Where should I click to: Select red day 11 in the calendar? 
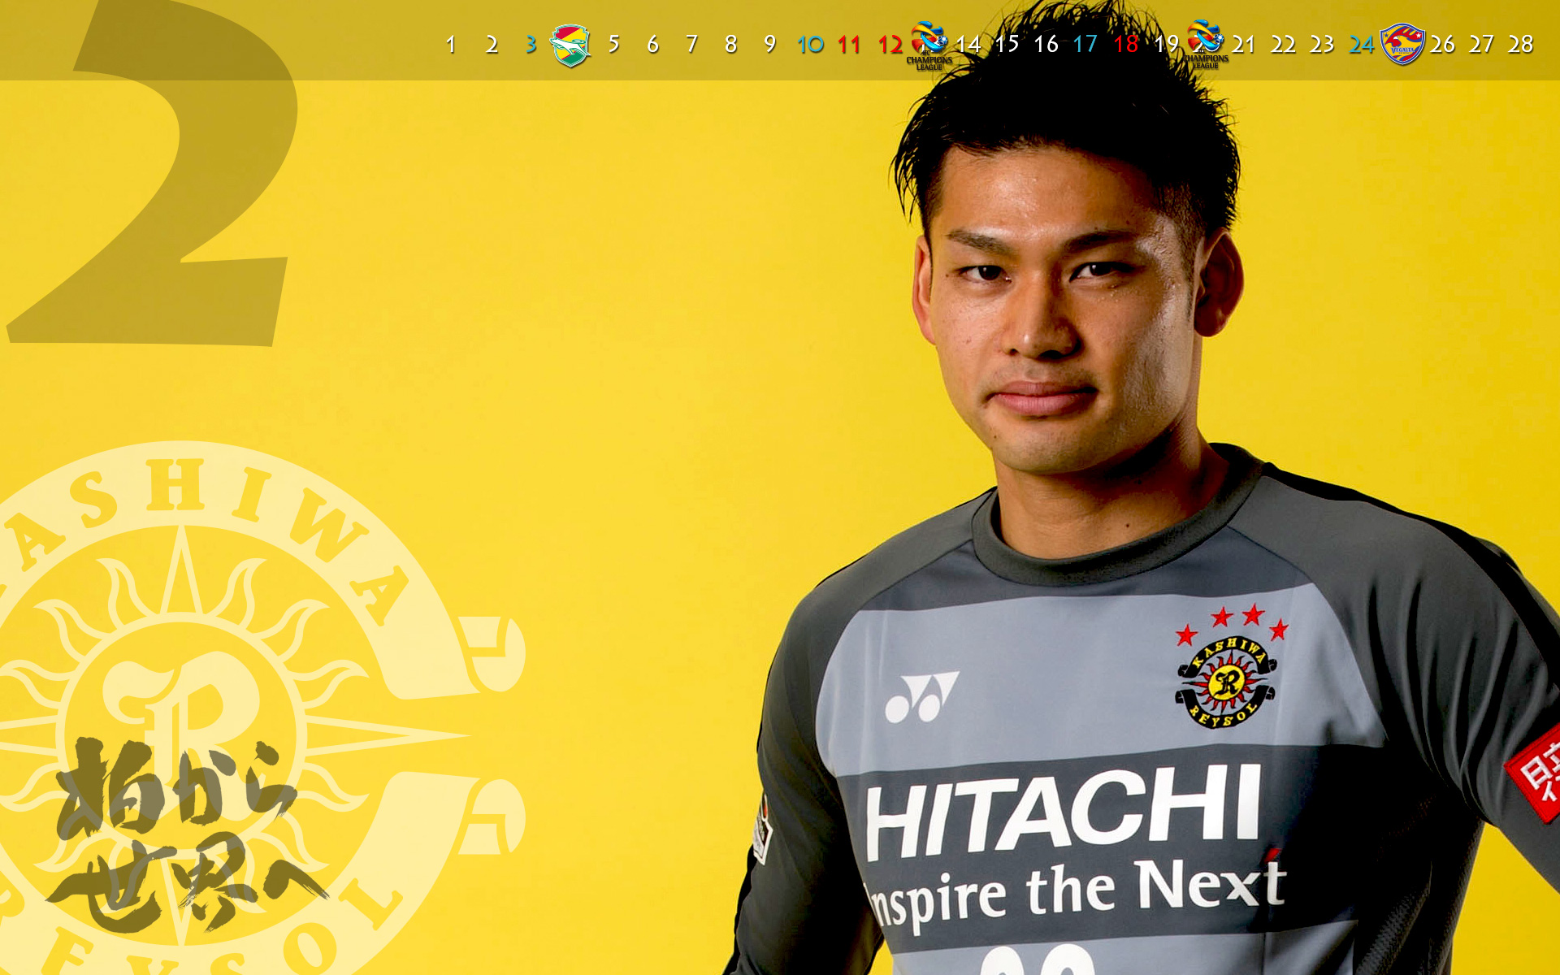(x=848, y=45)
